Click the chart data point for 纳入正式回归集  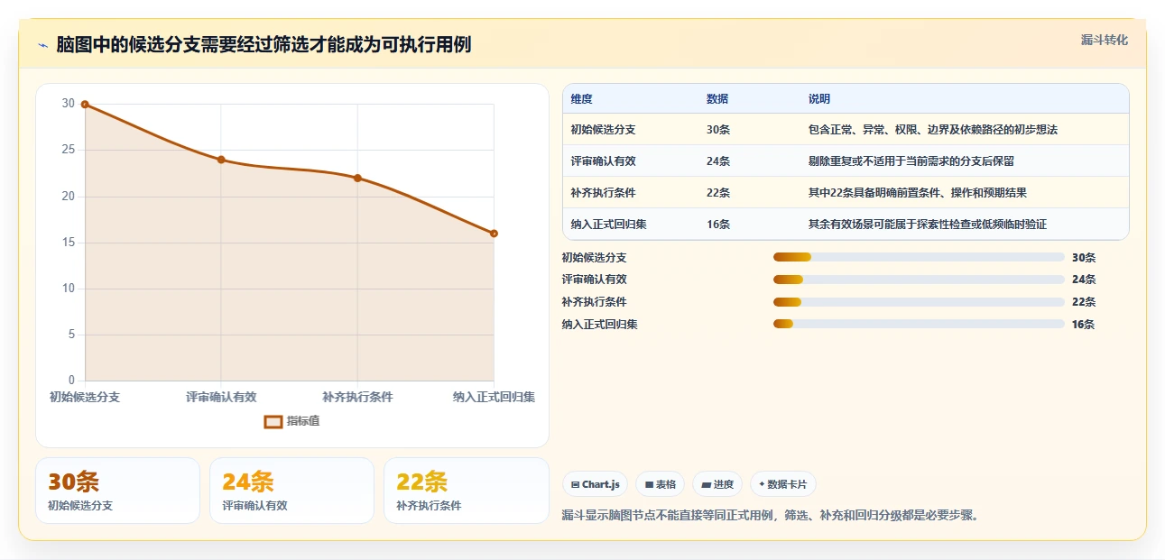click(x=494, y=234)
